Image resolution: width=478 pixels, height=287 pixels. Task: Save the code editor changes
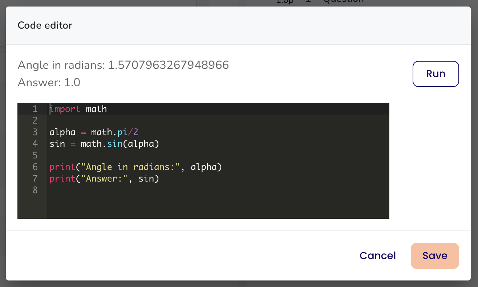pos(435,256)
